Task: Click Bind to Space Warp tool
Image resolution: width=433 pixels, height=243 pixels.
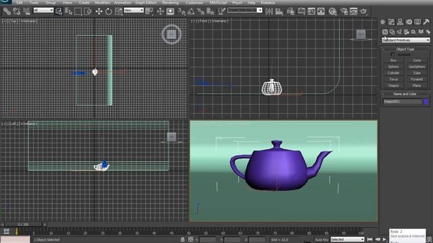Action: pyautogui.click(x=26, y=11)
